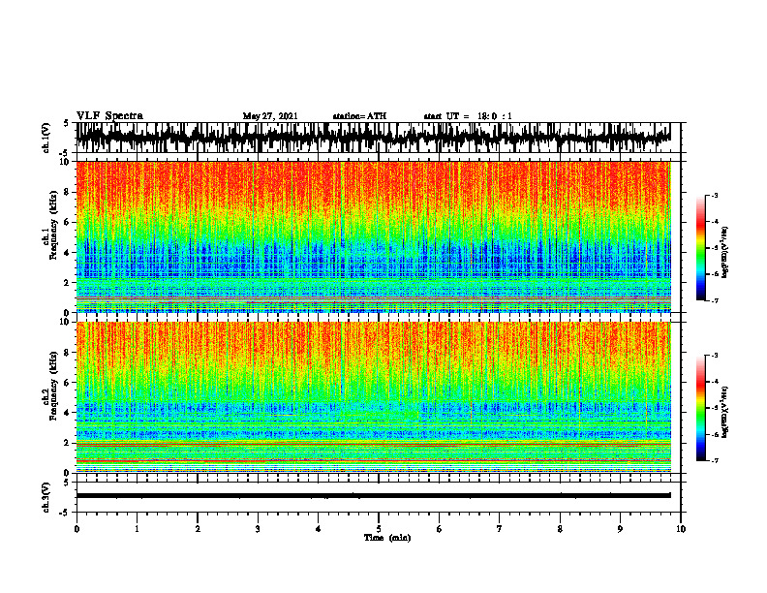Click the ch.1 colorbar "-3" tick label

pyautogui.click(x=715, y=195)
